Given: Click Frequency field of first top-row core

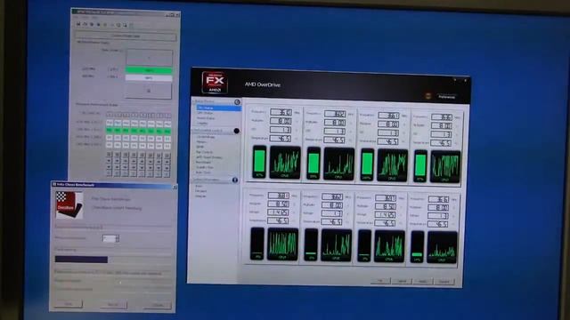Looking at the screenshot, I should tap(281, 113).
